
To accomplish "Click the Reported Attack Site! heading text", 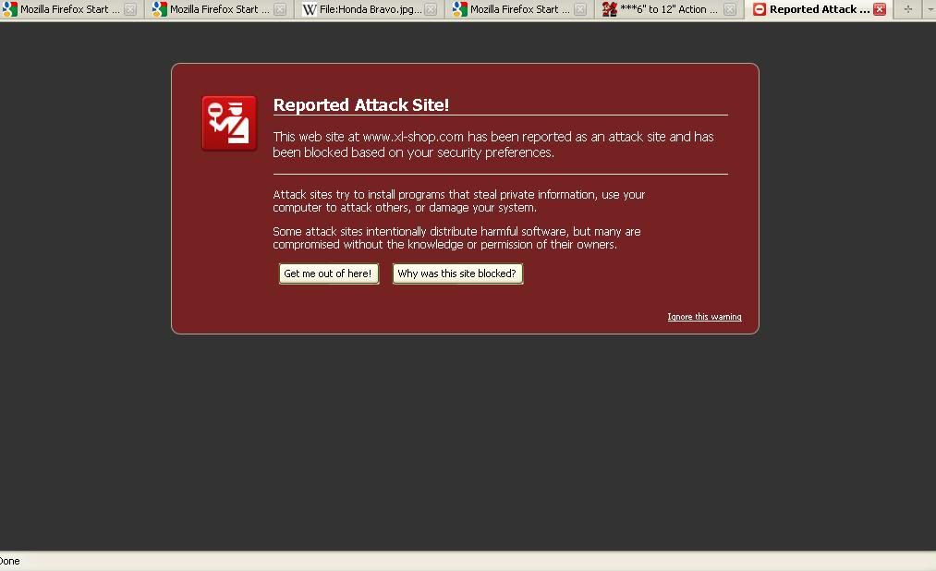I will coord(360,105).
